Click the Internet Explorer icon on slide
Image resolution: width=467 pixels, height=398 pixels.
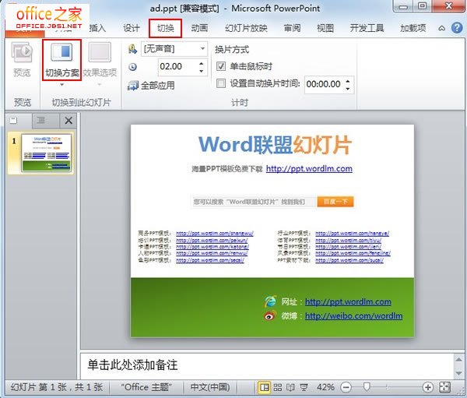point(270,301)
